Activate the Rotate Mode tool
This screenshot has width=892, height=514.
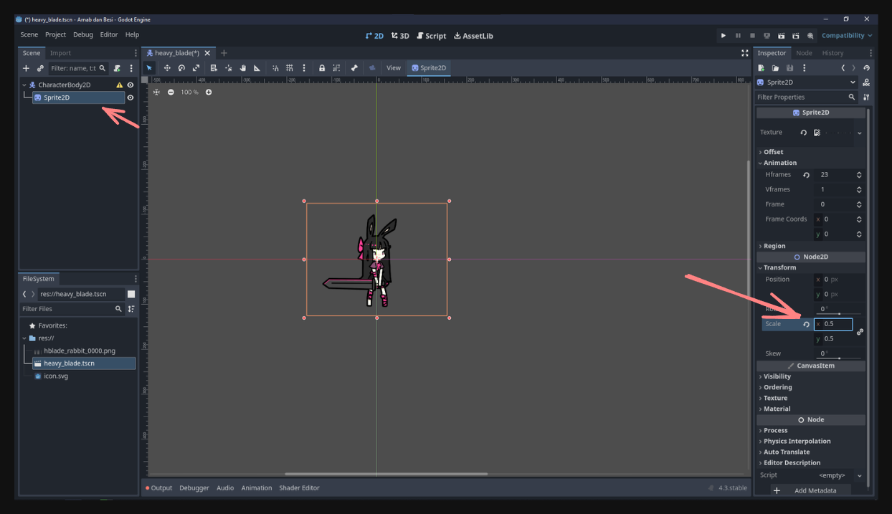181,68
